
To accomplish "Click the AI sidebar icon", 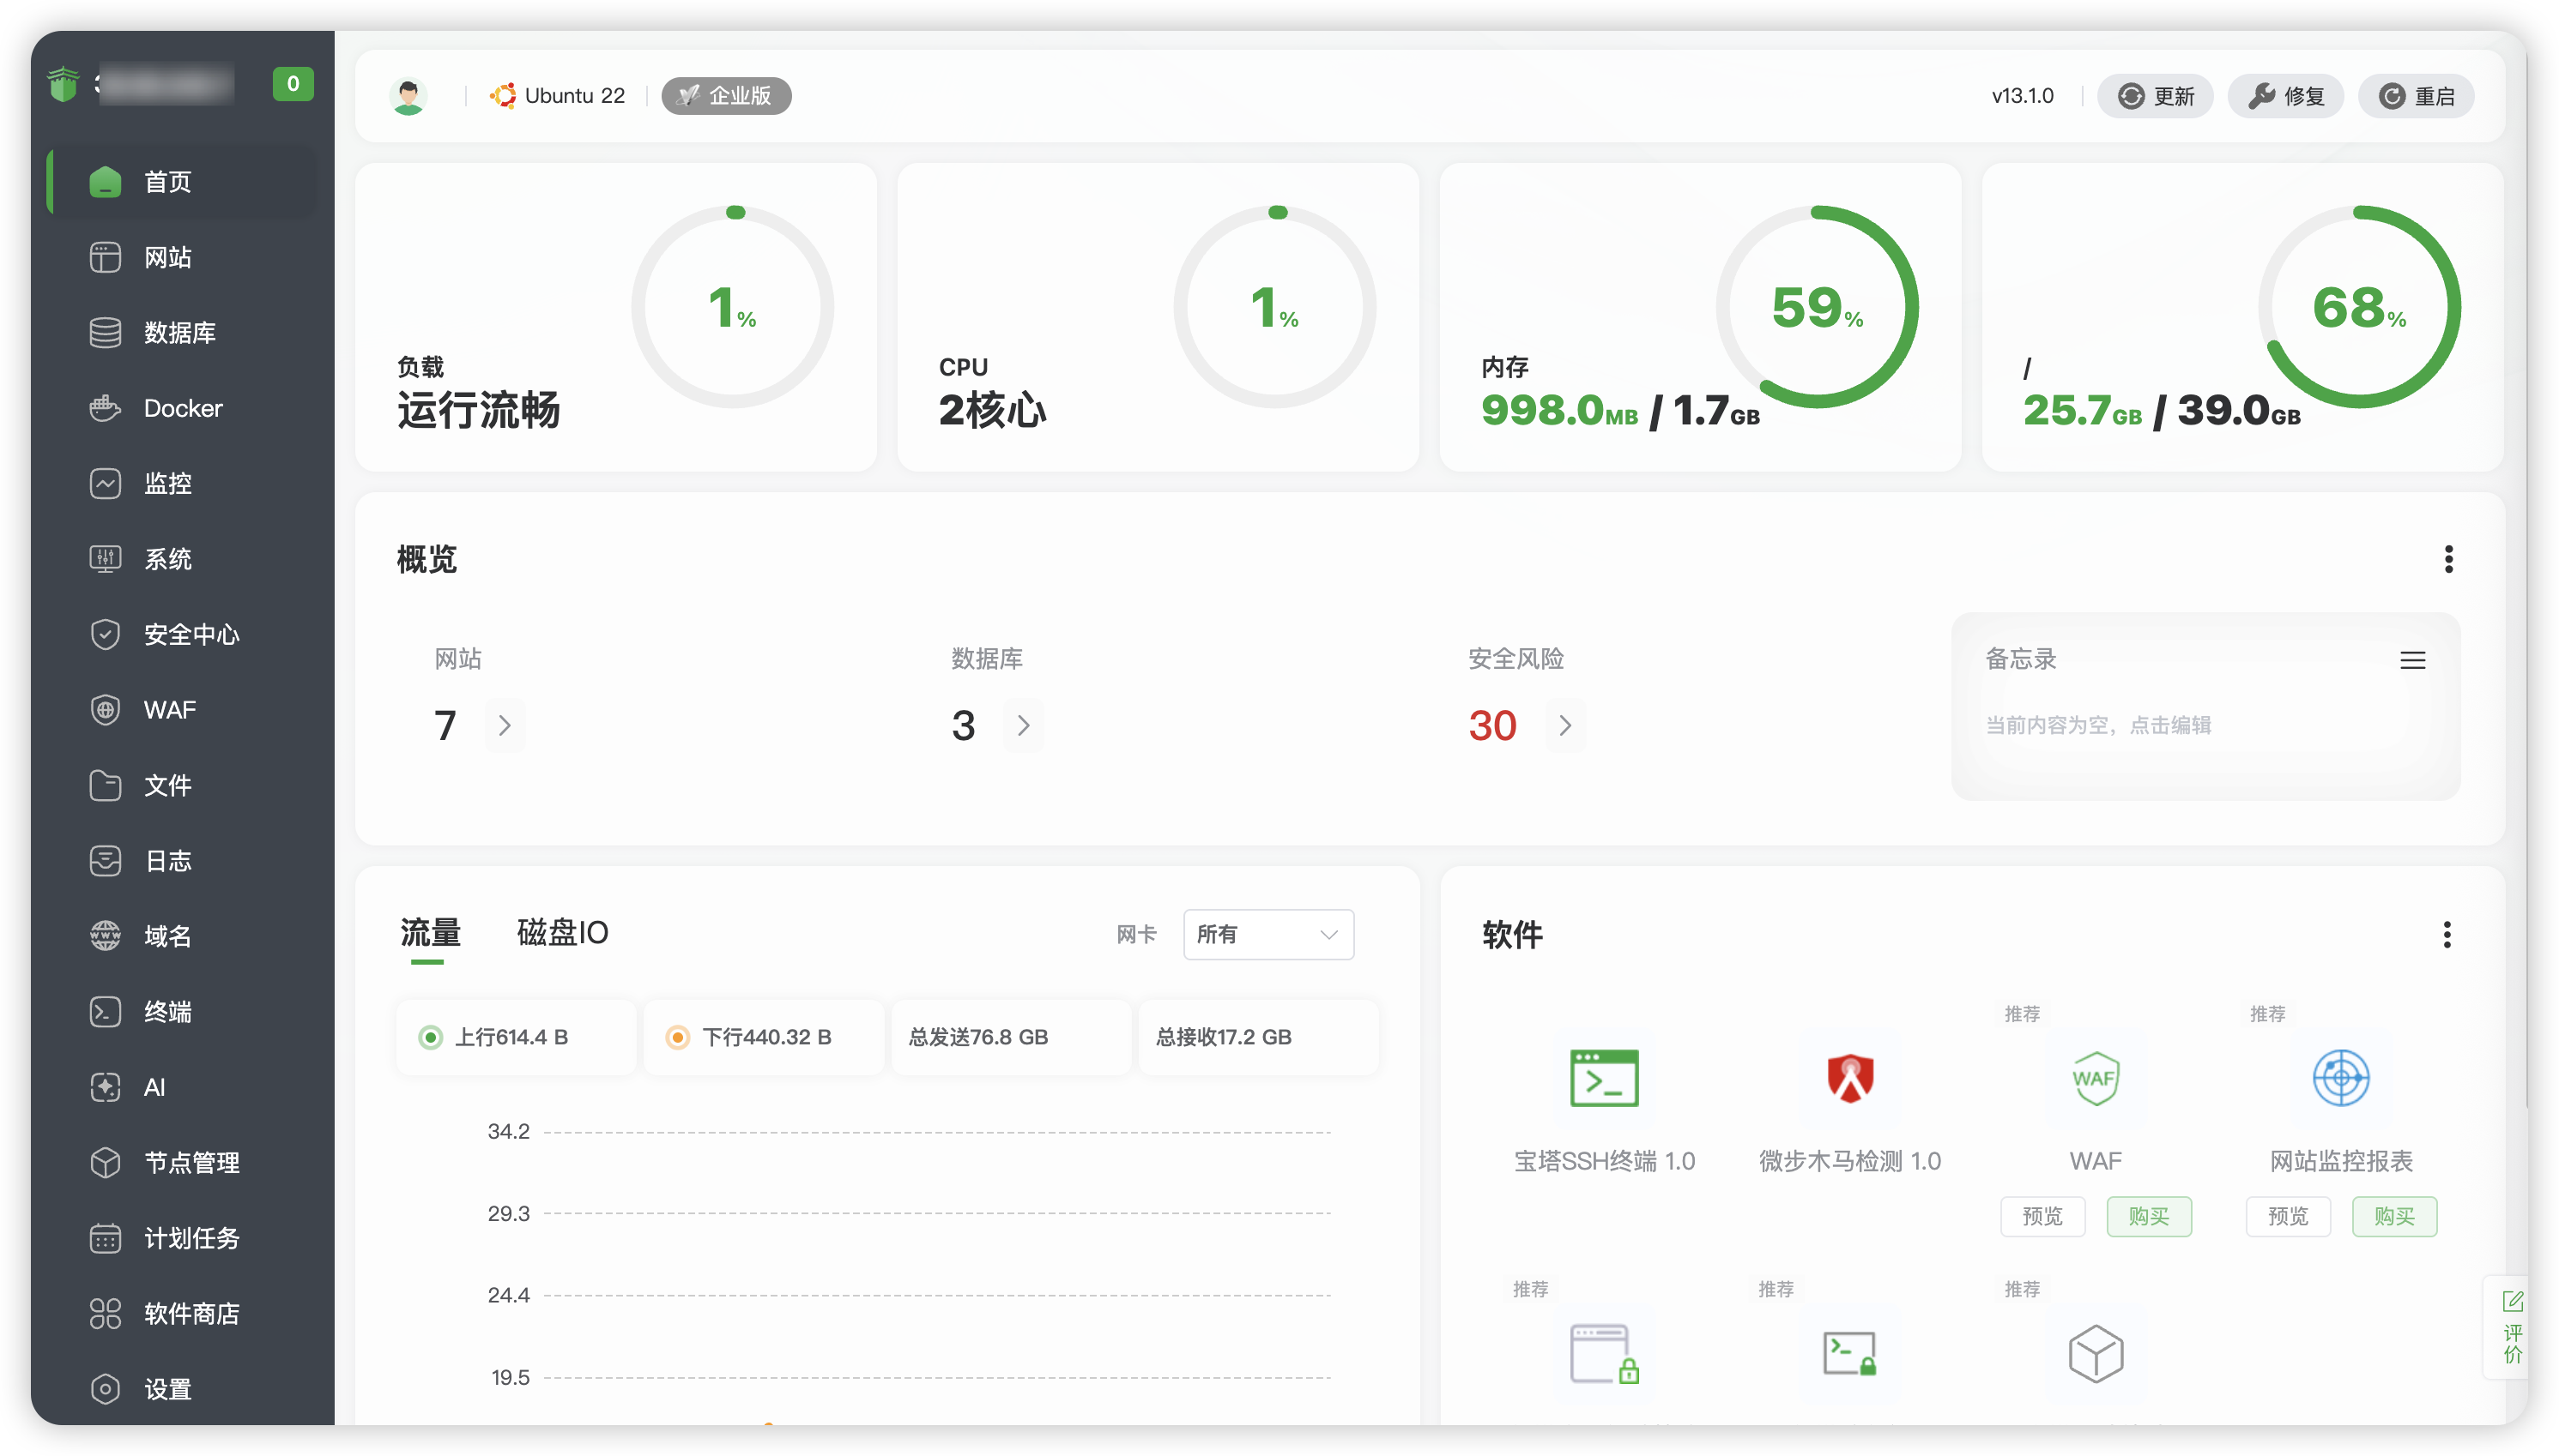I will (105, 1087).
